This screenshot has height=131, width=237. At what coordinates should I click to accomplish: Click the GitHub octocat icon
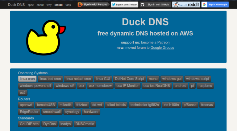click(142, 5)
